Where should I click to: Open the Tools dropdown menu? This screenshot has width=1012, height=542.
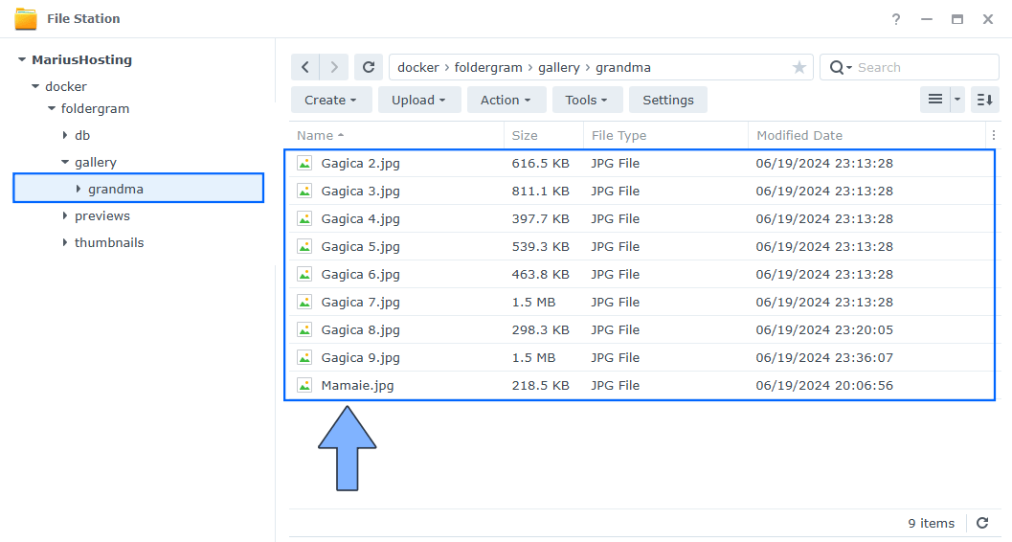(587, 100)
